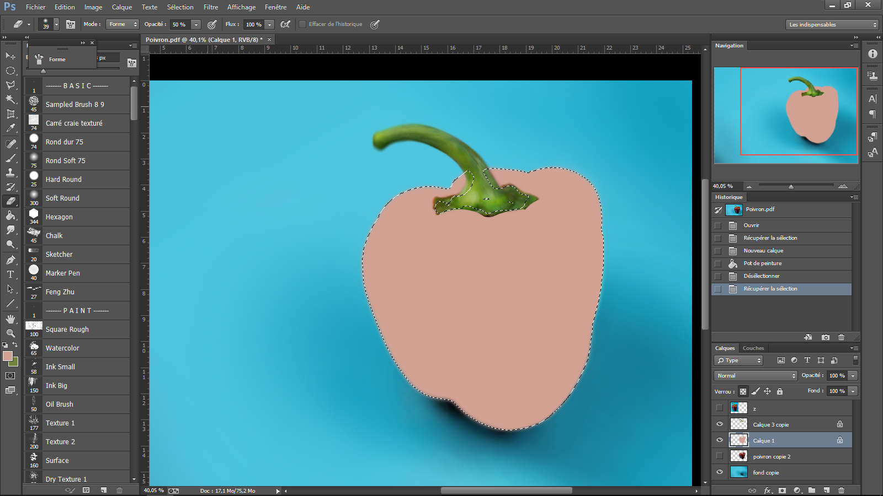Open the Filtre menu
883x496 pixels.
tap(210, 7)
